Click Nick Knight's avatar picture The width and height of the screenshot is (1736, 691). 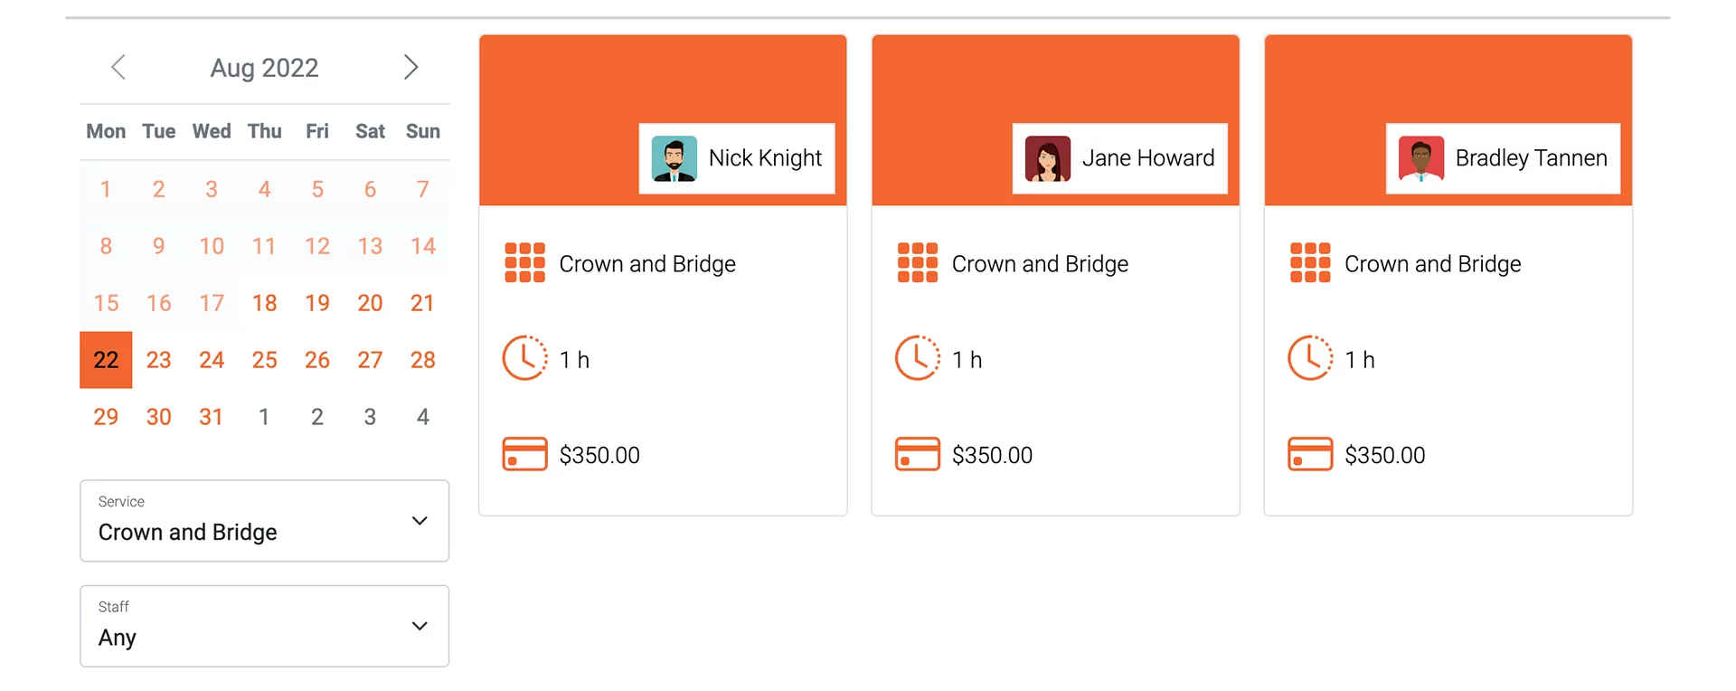(675, 158)
